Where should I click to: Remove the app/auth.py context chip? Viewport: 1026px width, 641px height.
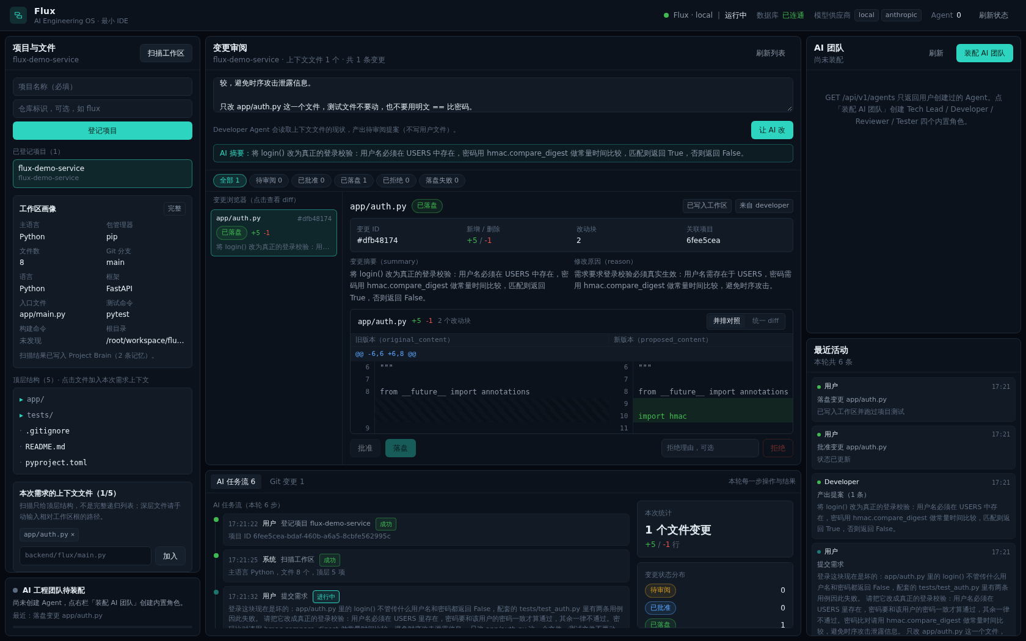[x=73, y=535]
